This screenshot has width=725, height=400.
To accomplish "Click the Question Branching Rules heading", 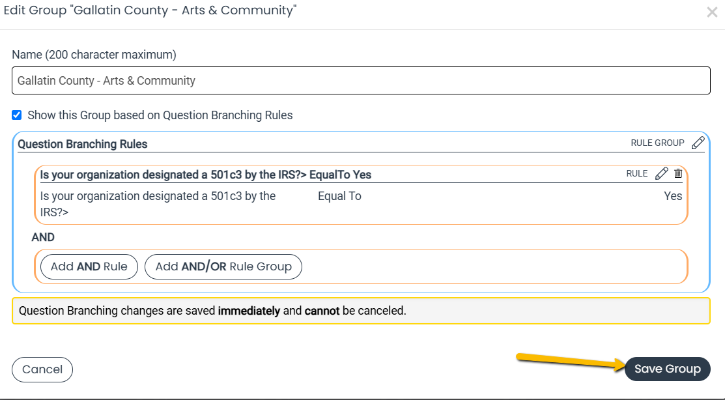I will point(82,144).
